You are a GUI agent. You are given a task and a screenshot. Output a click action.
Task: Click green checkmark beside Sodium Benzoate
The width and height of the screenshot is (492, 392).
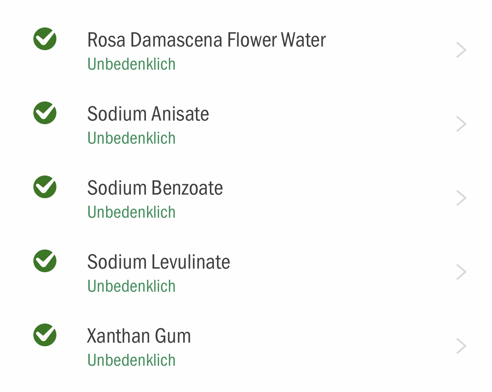(x=45, y=187)
